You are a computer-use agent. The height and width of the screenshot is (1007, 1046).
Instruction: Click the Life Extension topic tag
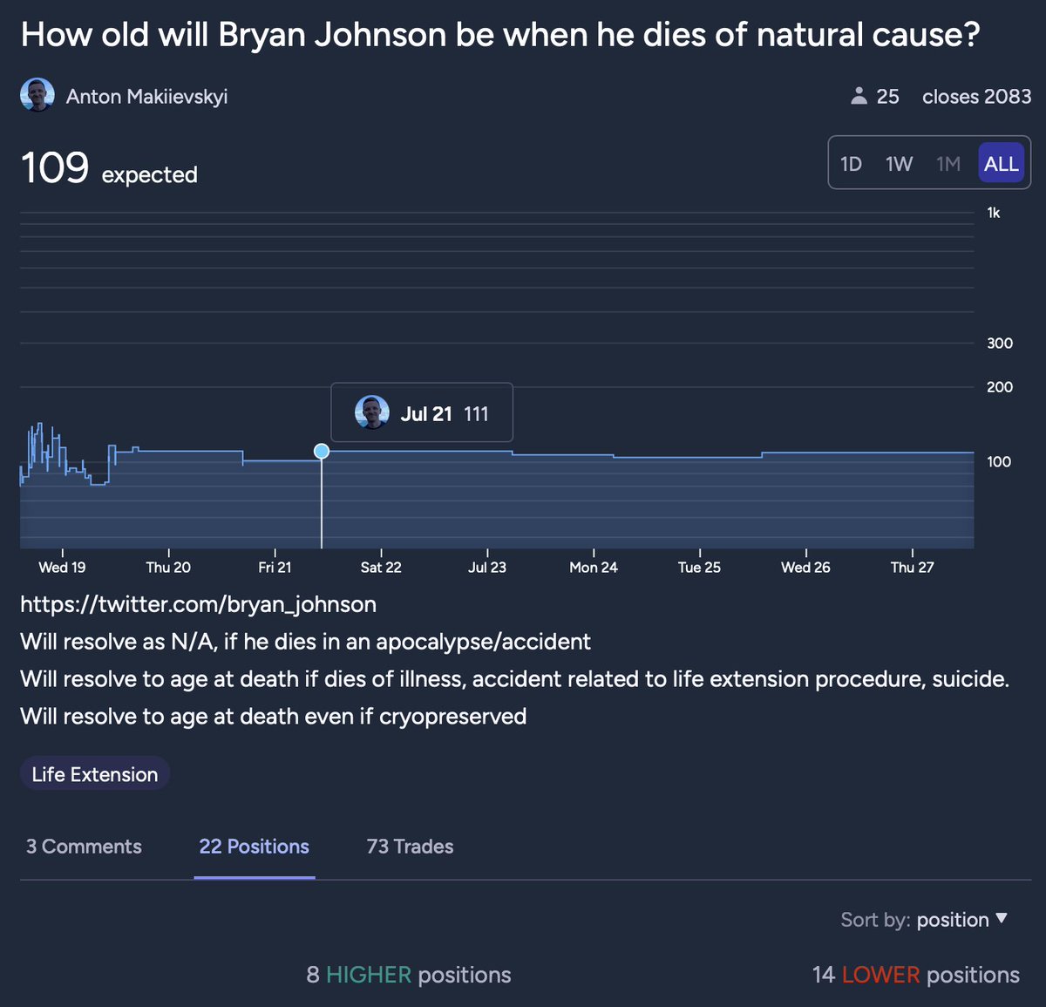[x=95, y=774]
